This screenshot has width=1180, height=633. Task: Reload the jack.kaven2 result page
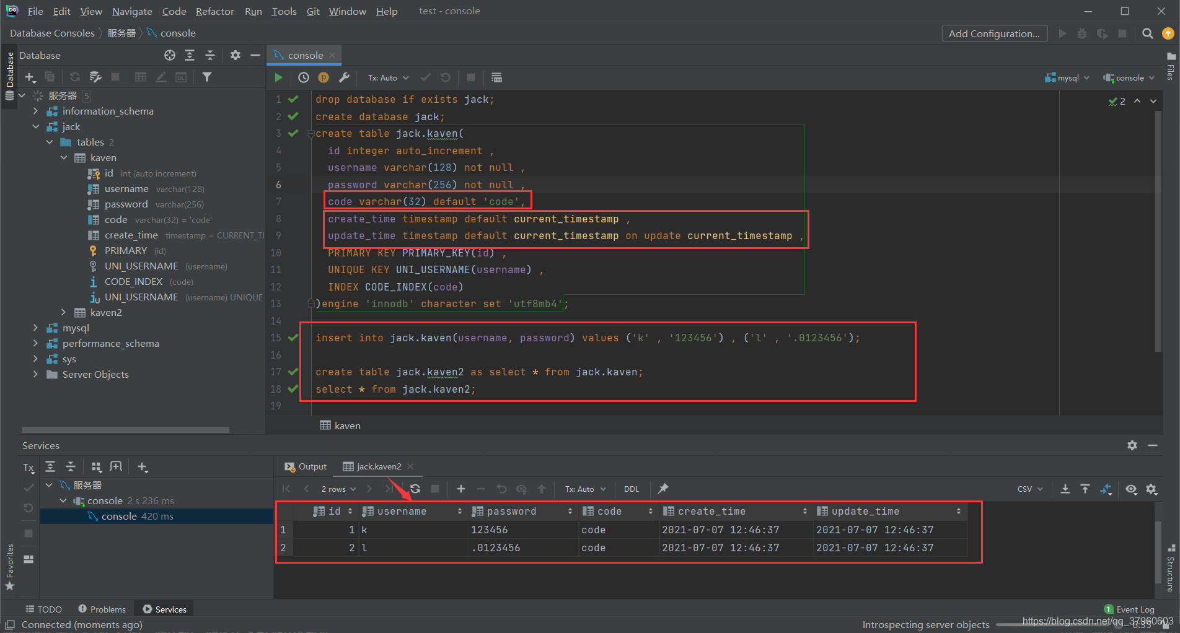(x=415, y=489)
